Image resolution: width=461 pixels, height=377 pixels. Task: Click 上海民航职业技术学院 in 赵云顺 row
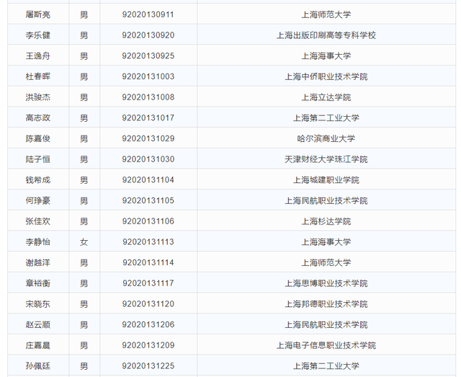click(326, 324)
